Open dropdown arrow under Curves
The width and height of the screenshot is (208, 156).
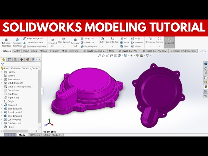click(159, 47)
